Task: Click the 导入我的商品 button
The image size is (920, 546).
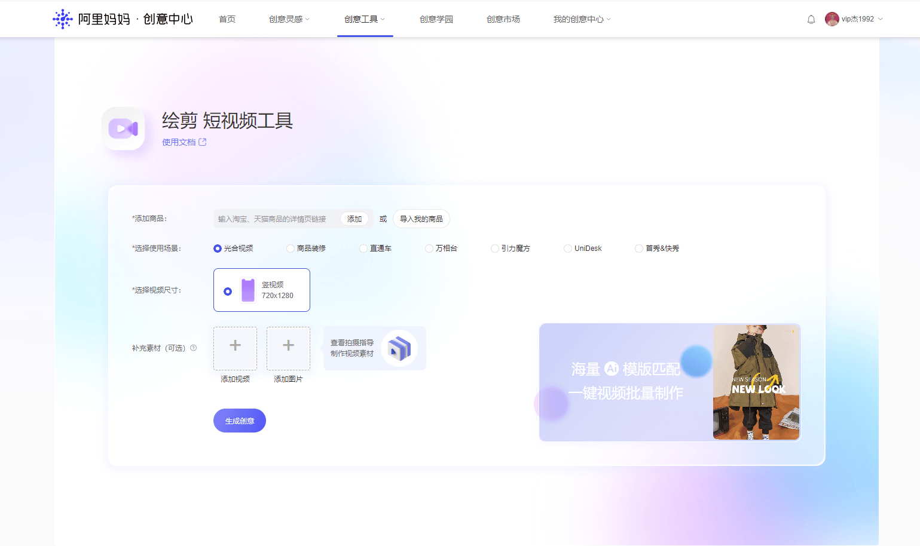Action: (421, 219)
